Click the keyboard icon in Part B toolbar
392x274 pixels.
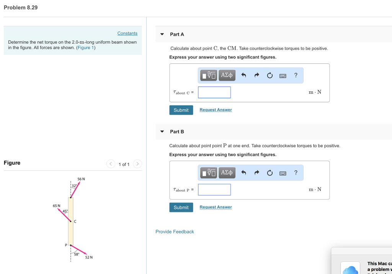pos(283,173)
